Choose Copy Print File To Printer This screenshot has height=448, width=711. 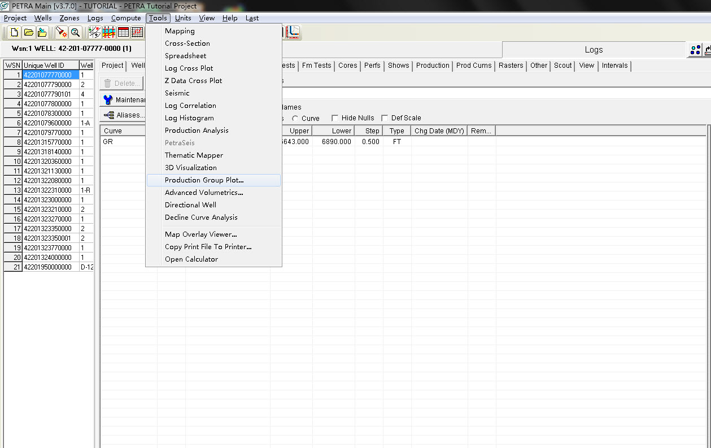pos(213,247)
